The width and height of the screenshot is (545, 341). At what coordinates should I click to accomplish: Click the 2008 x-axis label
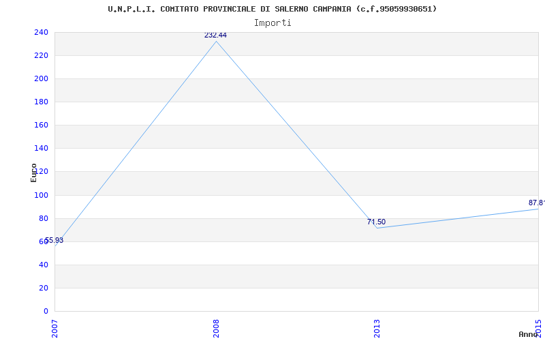[x=216, y=329]
